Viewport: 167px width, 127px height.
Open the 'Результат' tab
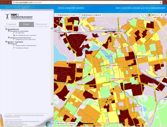click(41, 24)
